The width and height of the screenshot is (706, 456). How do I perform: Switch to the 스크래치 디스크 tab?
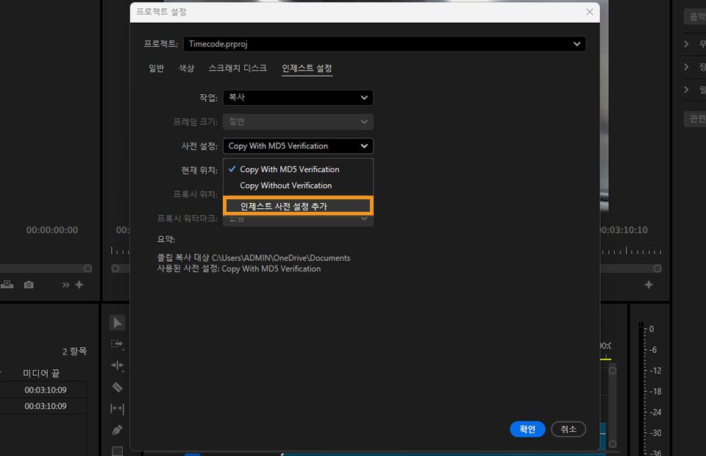pyautogui.click(x=238, y=67)
